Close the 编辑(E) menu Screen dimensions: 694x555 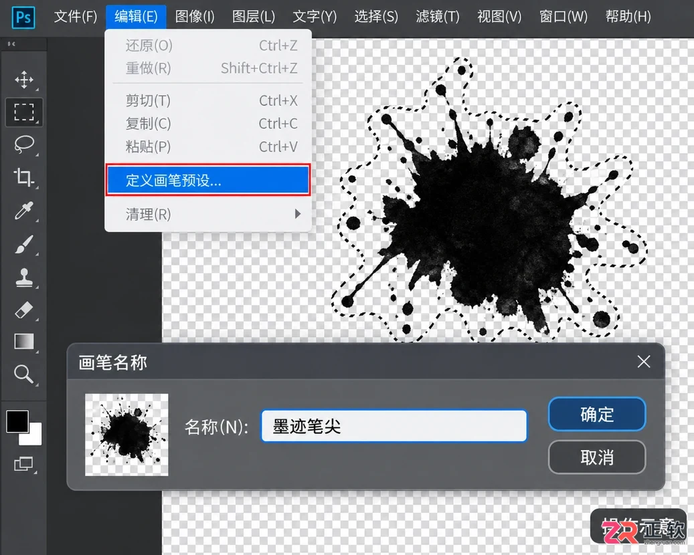tap(136, 17)
